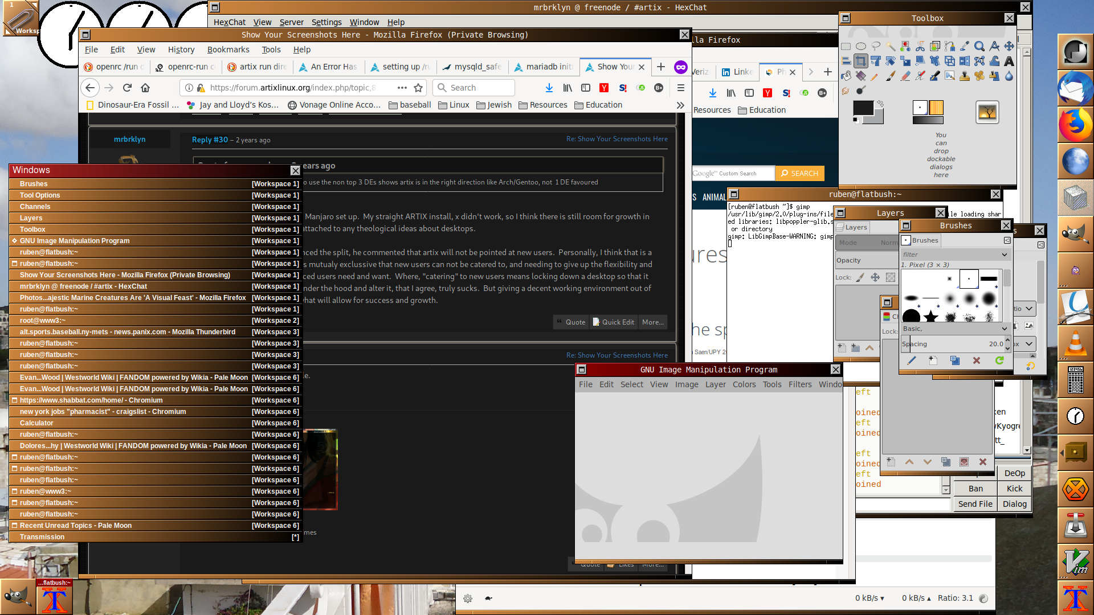This screenshot has width=1094, height=615.
Task: Open Thunderbird from the right dock
Action: [x=1075, y=88]
